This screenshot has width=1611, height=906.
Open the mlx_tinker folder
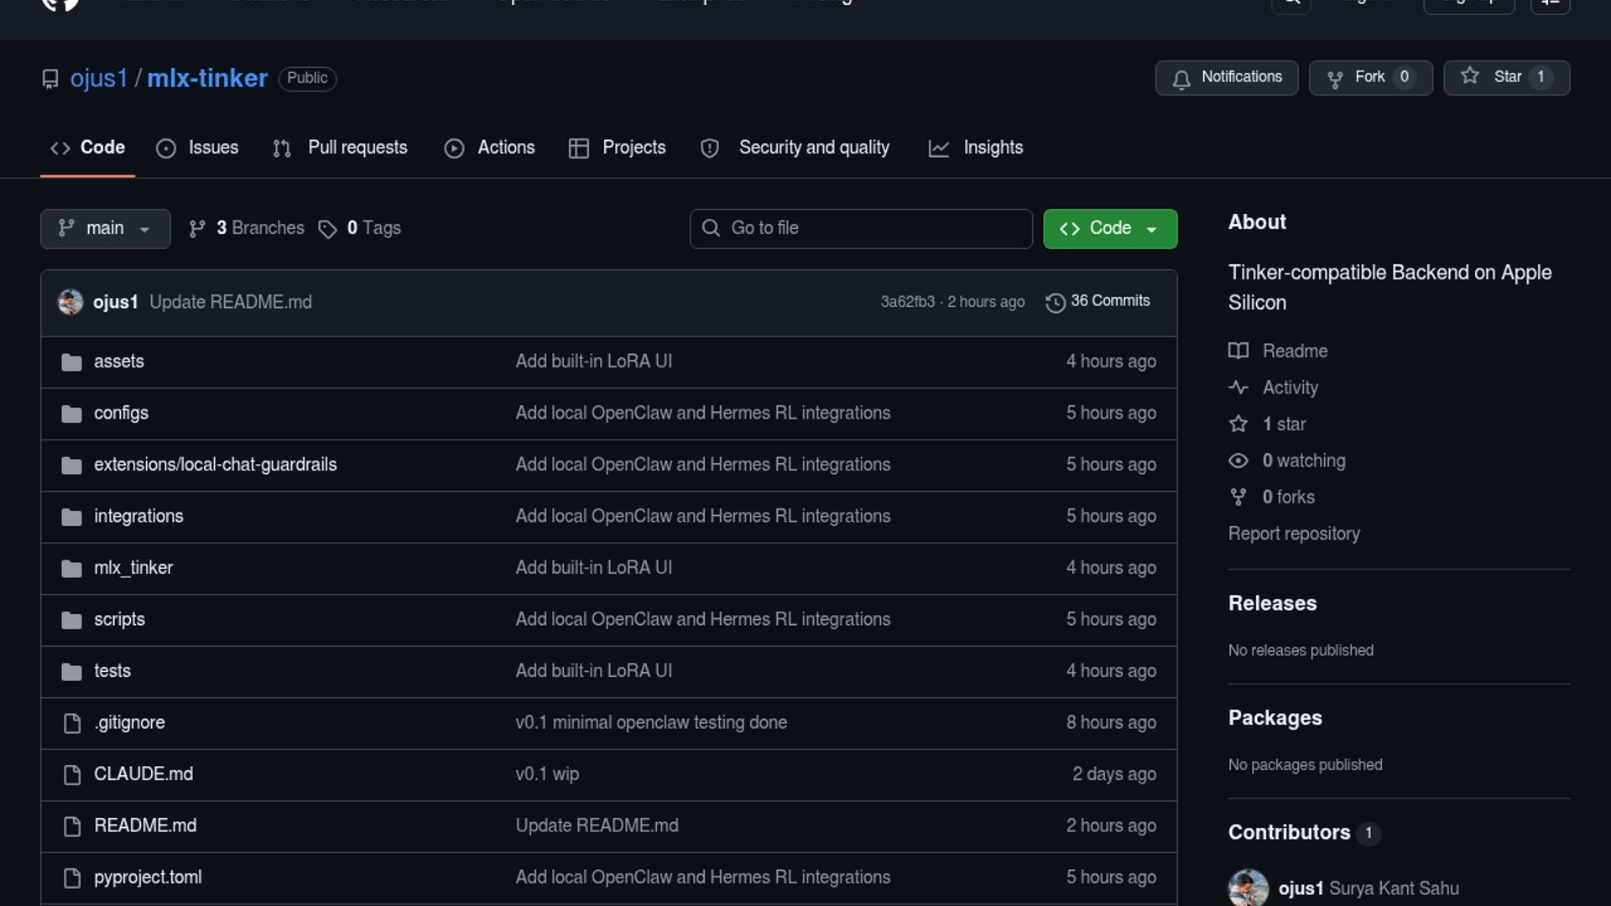click(x=133, y=568)
